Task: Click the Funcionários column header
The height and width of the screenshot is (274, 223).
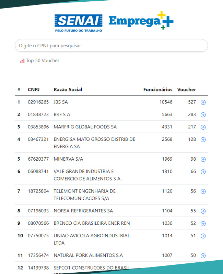Action: (158, 89)
